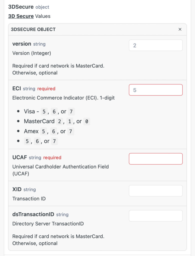Select the UCAF required input box
Viewport: 195px width, 256px height.
pos(156,159)
